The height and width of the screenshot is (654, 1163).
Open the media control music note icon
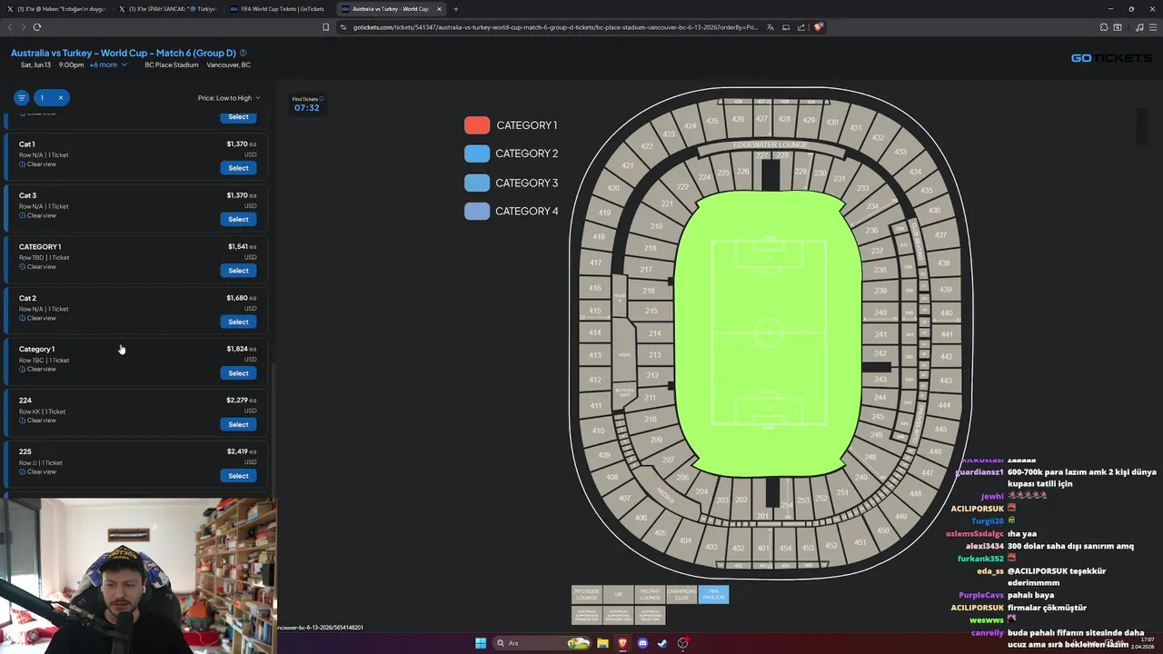coord(1139,27)
